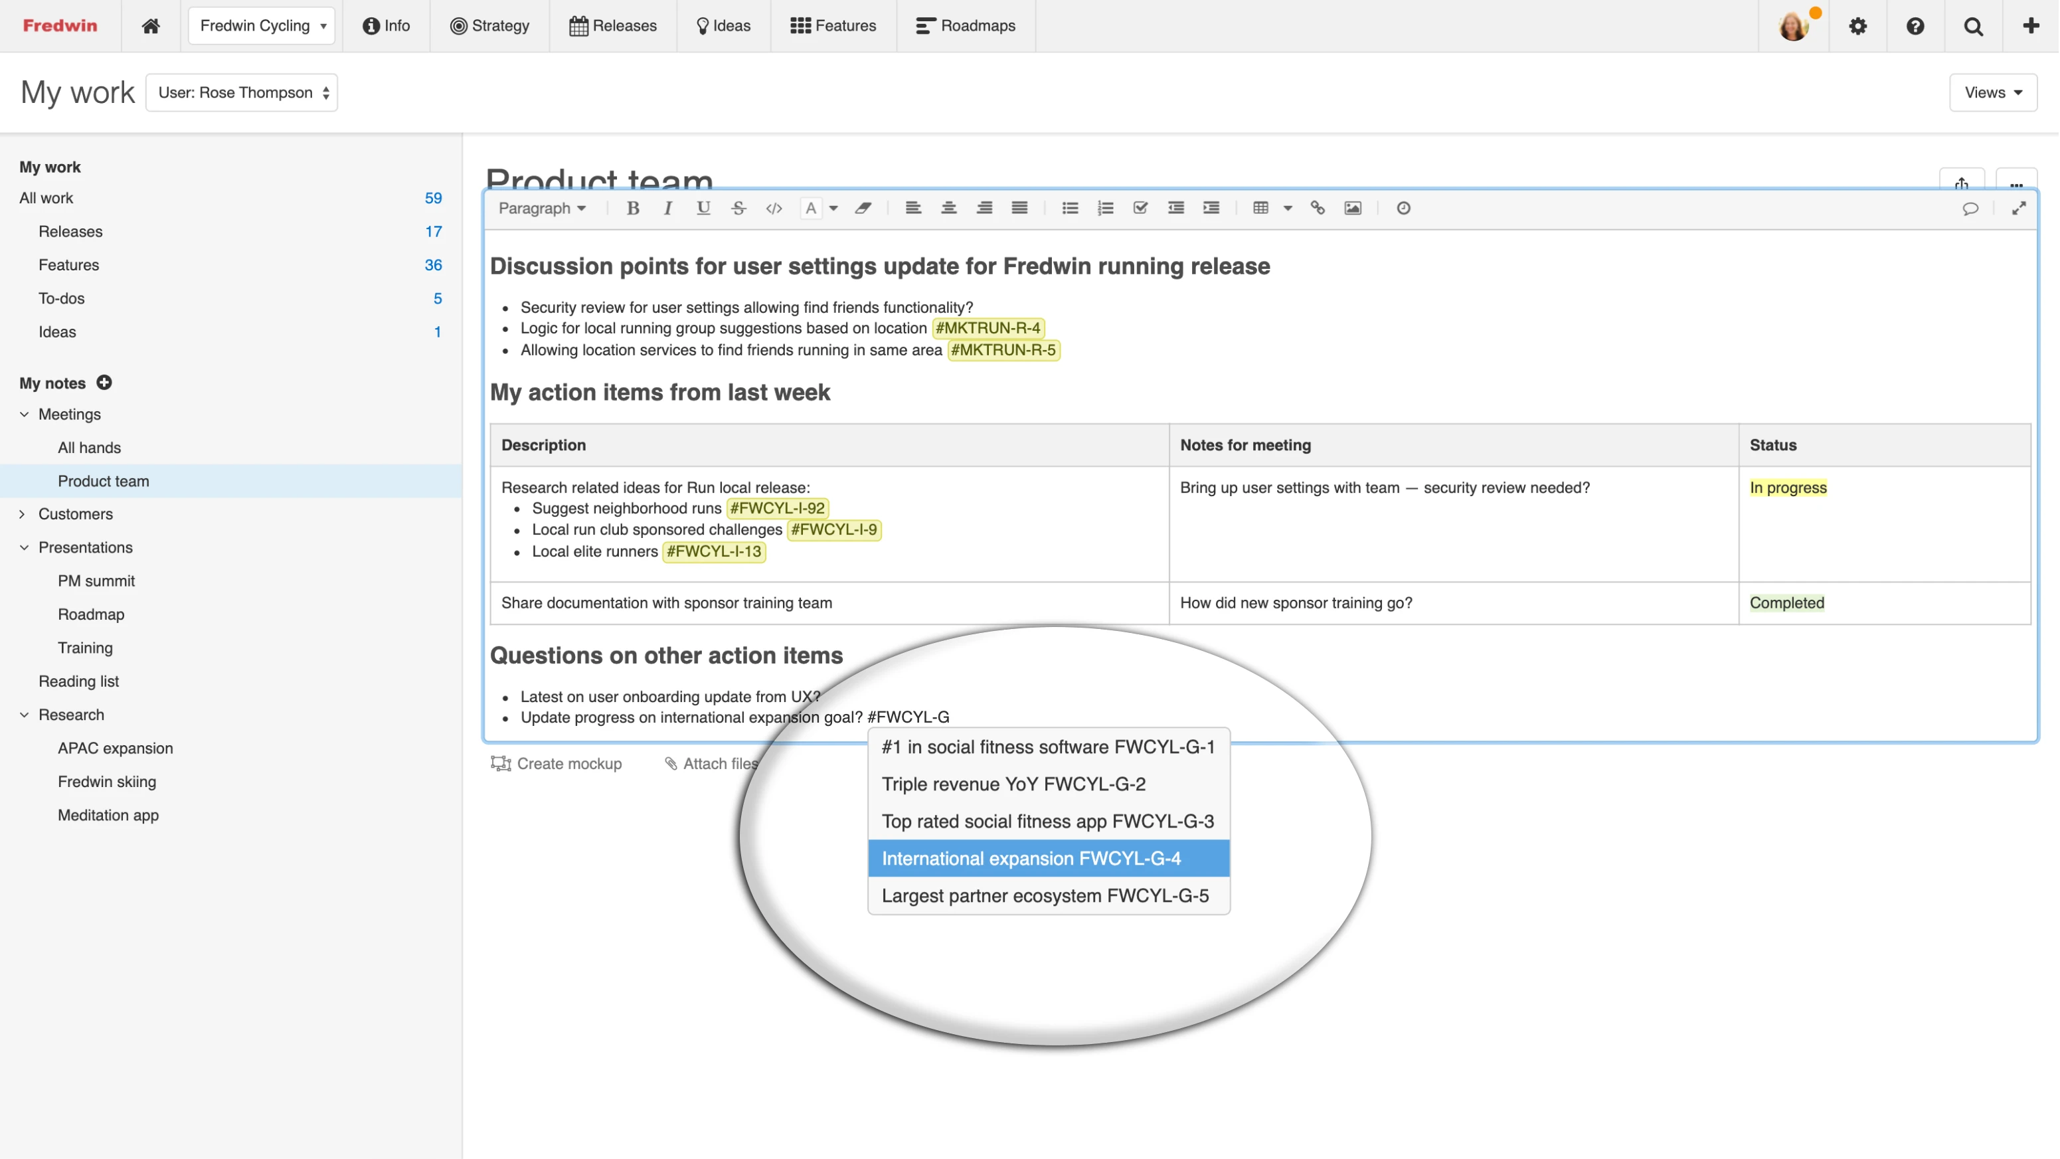Expand editor to fullscreen
The height and width of the screenshot is (1159, 2060).
(2018, 208)
